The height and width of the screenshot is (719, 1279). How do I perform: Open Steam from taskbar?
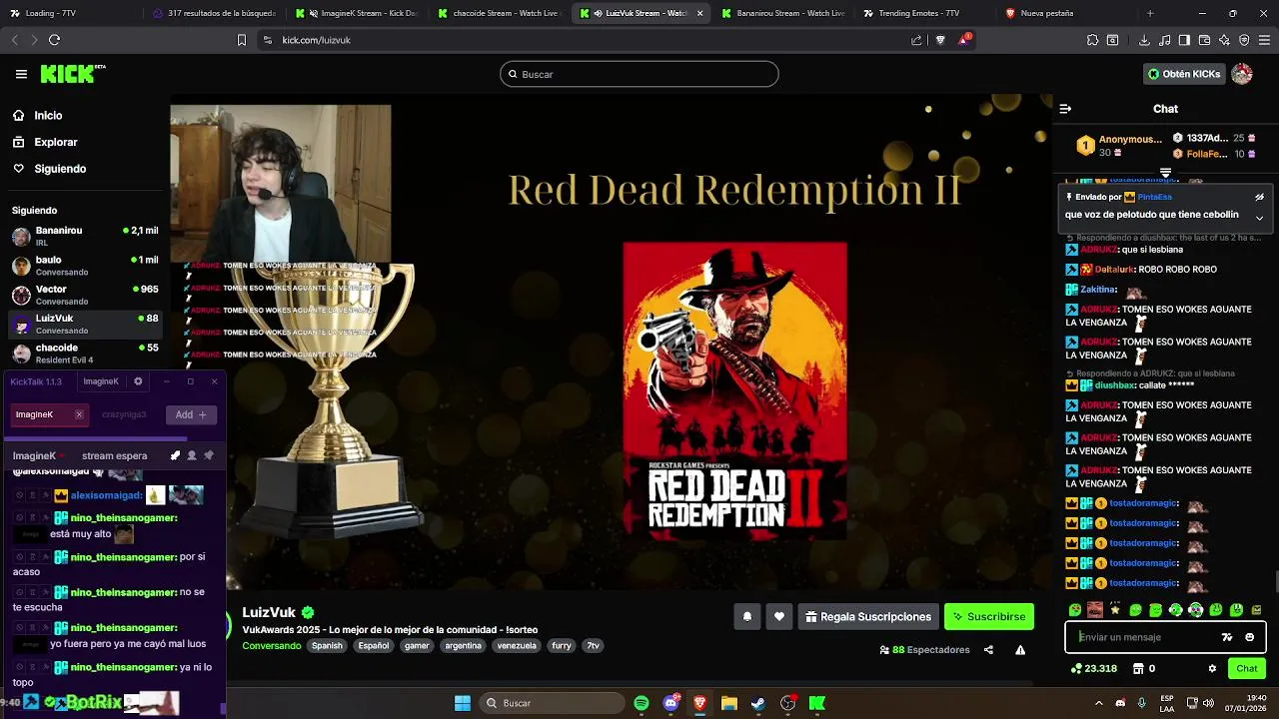(758, 703)
